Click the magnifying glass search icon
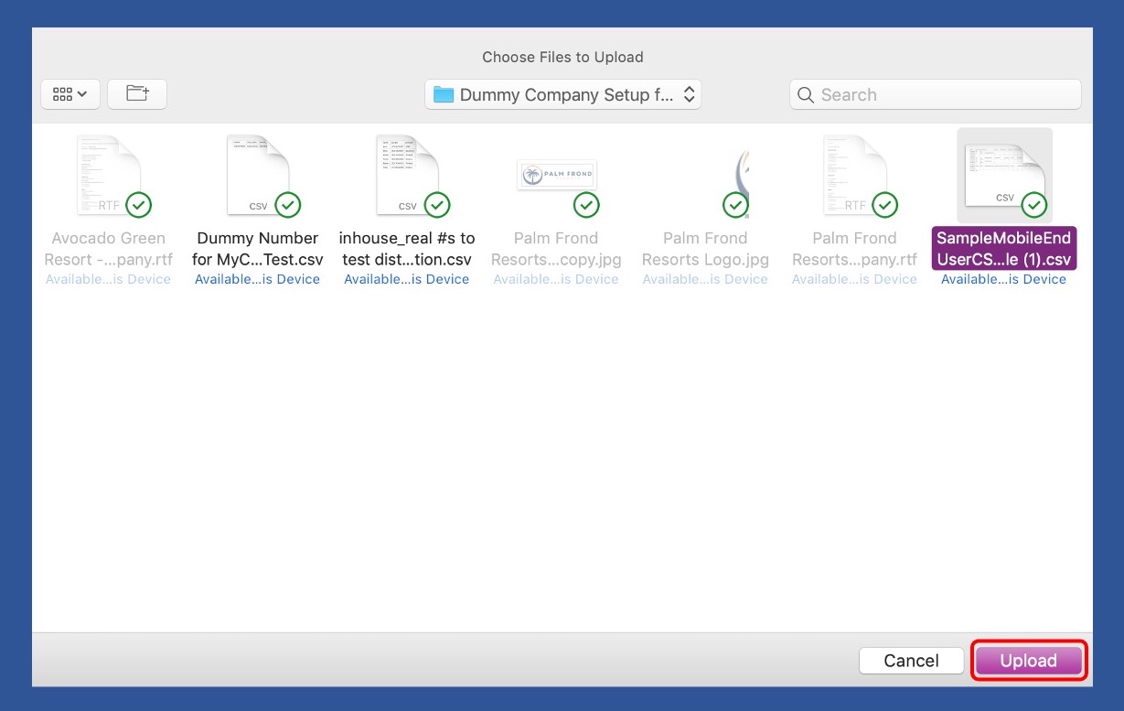 coord(806,95)
